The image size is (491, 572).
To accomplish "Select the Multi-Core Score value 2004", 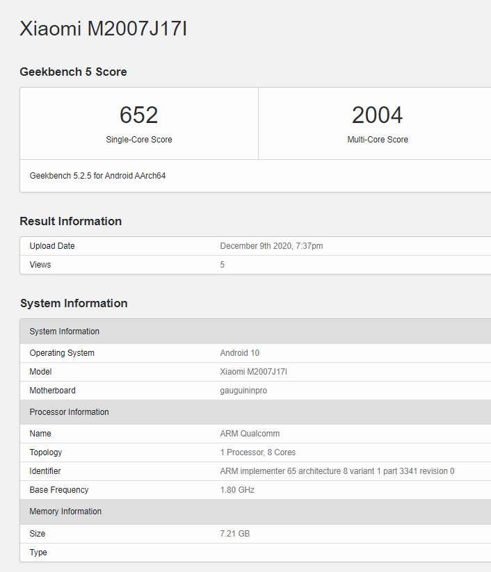I will 378,115.
